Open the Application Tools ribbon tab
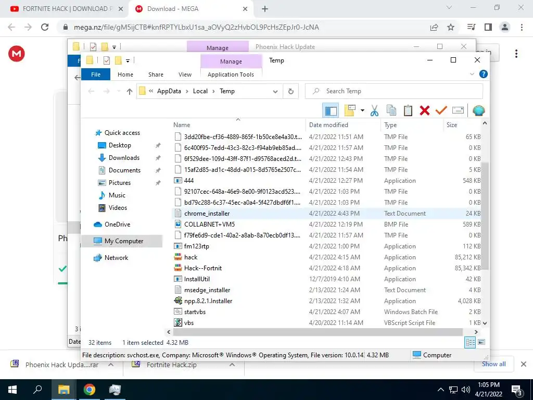Image resolution: width=533 pixels, height=400 pixels. tap(231, 74)
